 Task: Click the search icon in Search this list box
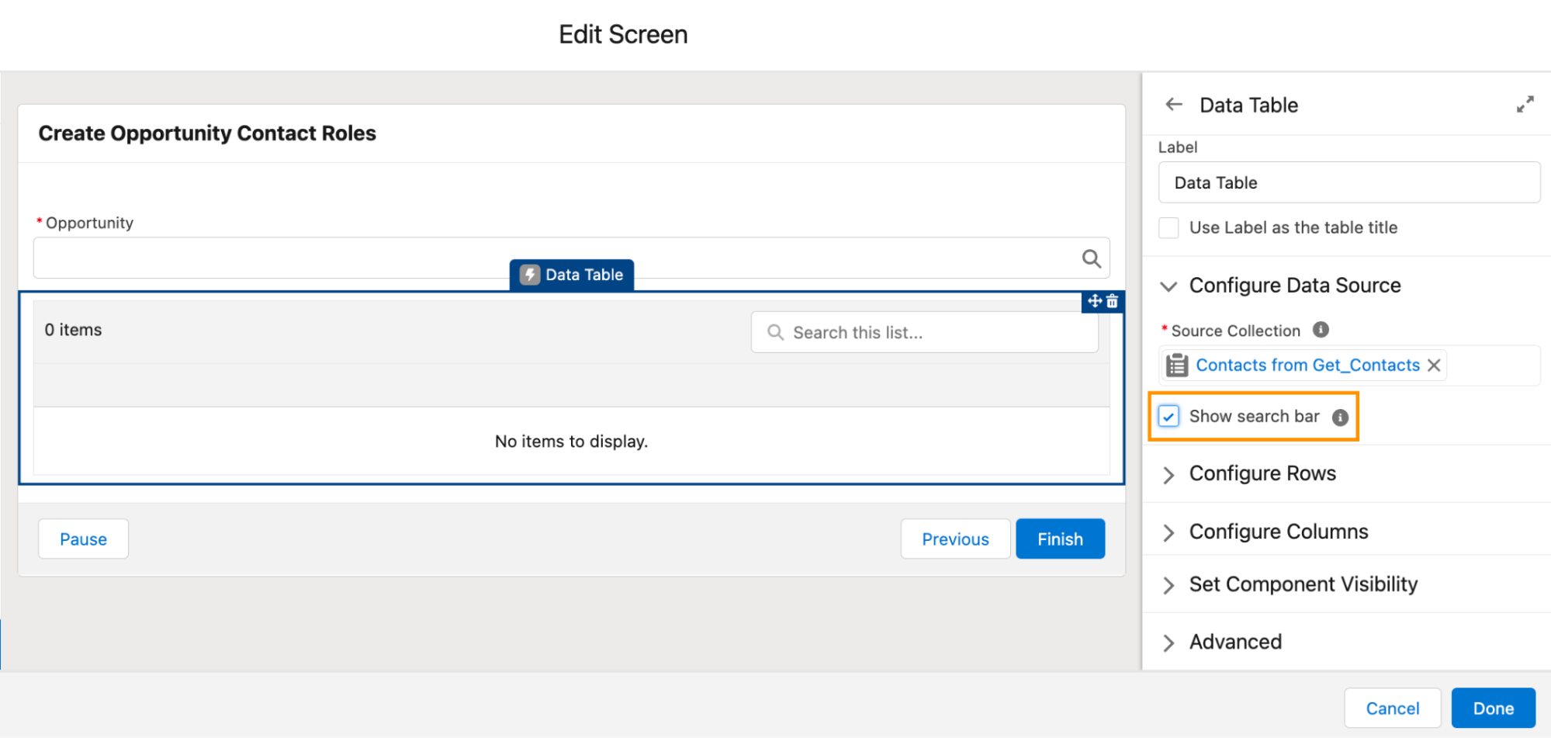coord(775,332)
